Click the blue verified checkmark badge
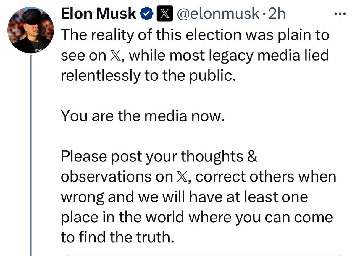355x256 pixels. pos(146,14)
